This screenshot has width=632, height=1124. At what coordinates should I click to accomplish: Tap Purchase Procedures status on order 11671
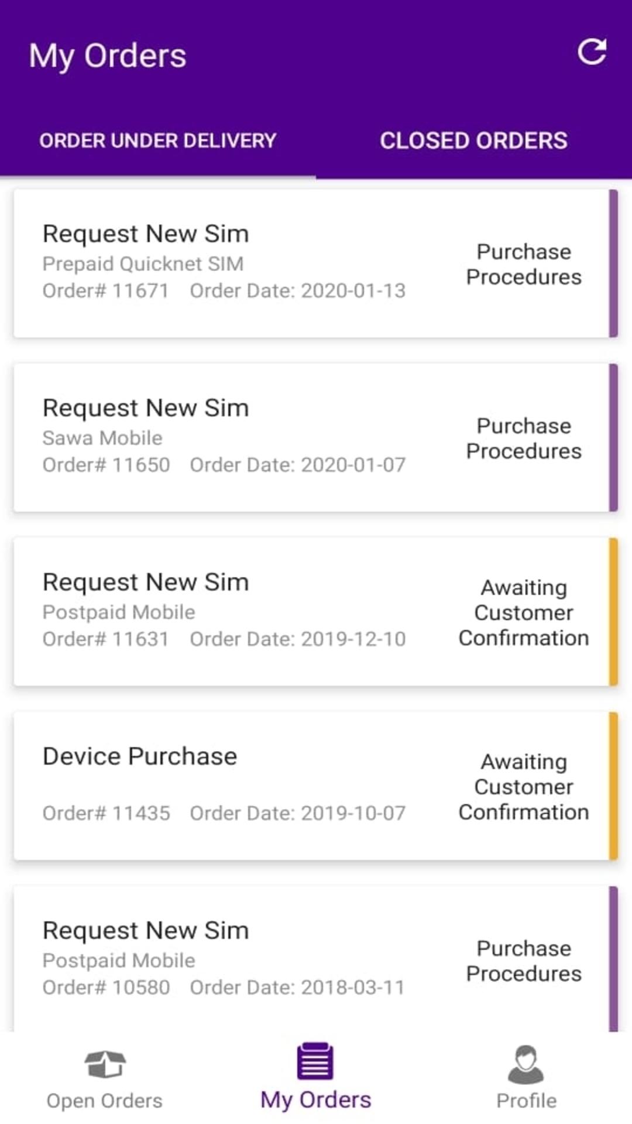click(524, 265)
